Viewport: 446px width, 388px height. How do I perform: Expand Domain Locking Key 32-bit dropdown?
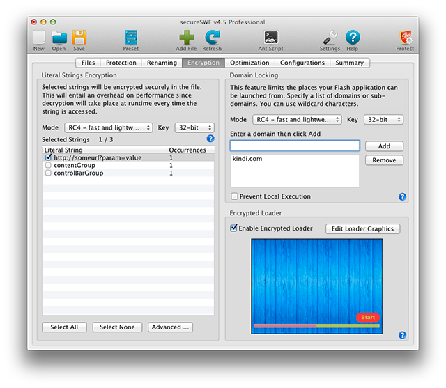point(383,120)
